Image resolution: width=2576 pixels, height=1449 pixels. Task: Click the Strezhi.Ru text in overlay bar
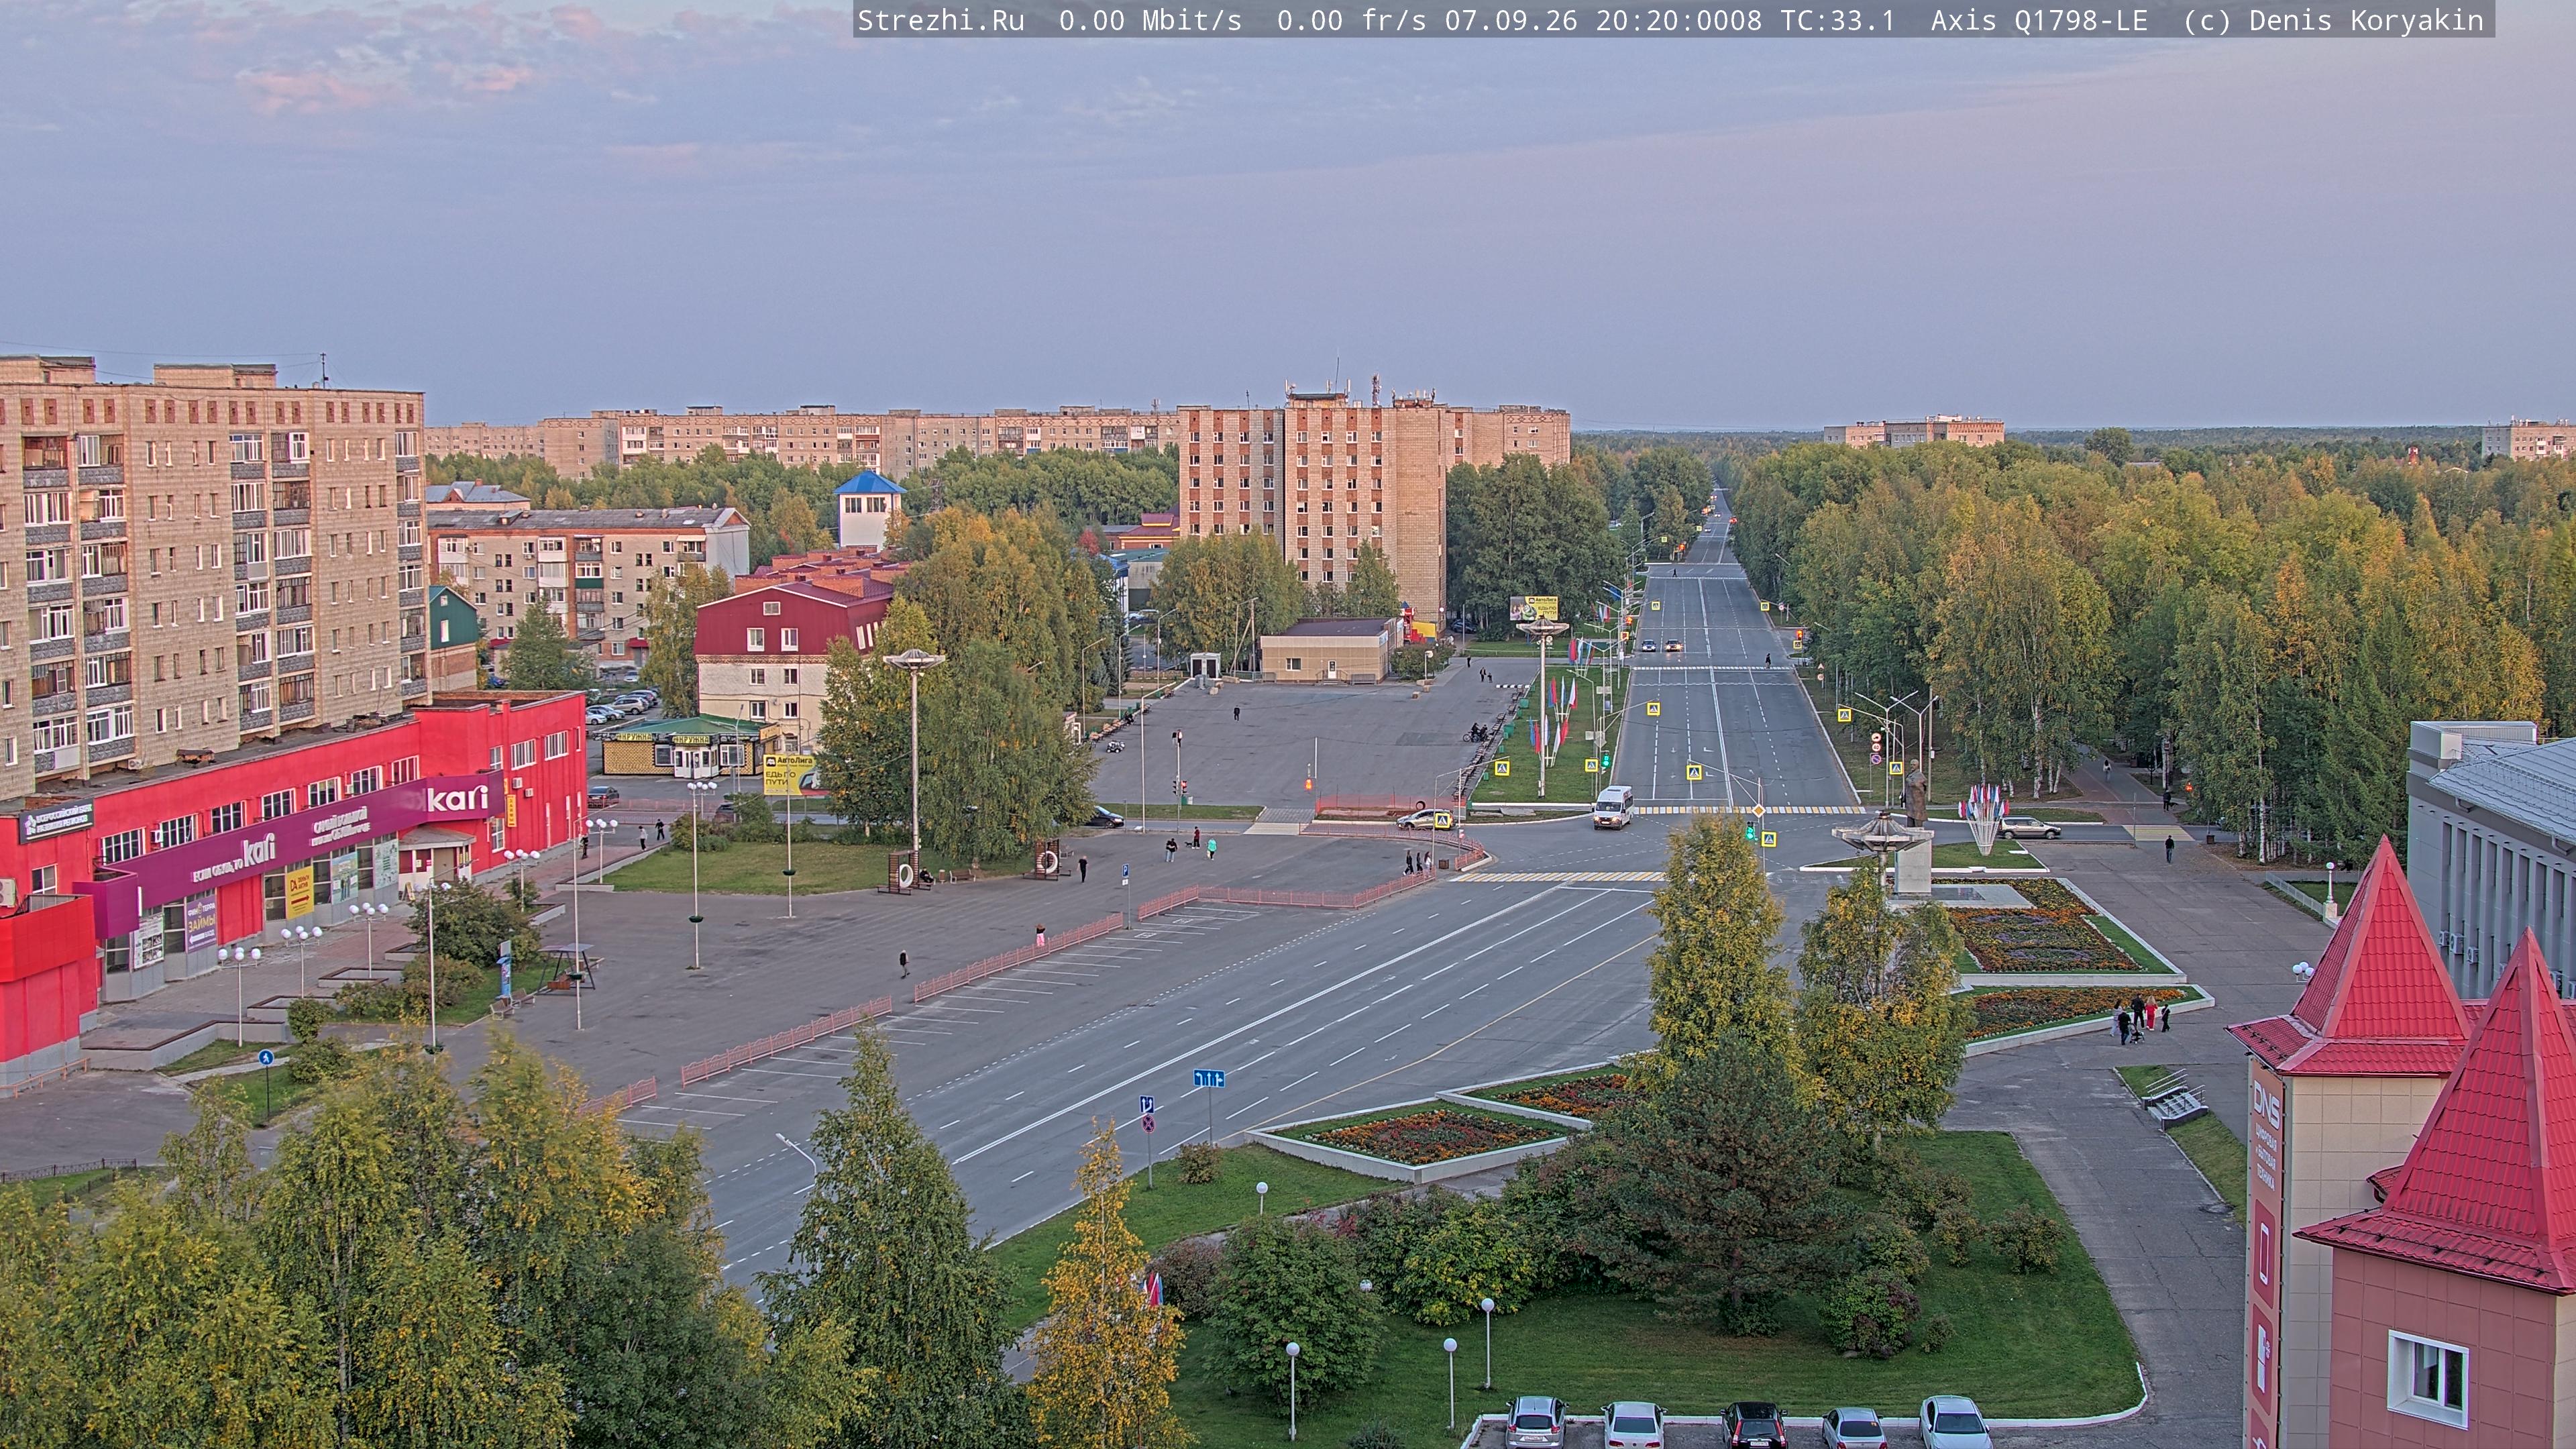tap(941, 21)
